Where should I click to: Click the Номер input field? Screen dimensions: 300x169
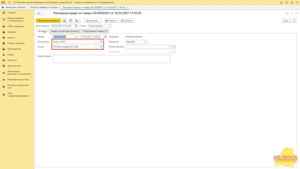pos(64,37)
